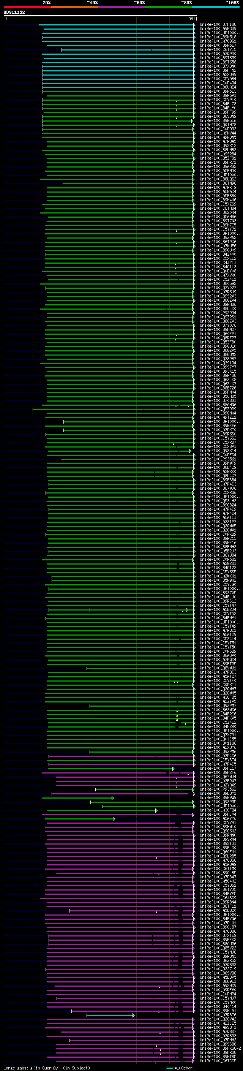Select hit UniRef100_Q9FKS8-2
243x1071 pixels.
click(x=220, y=1048)
